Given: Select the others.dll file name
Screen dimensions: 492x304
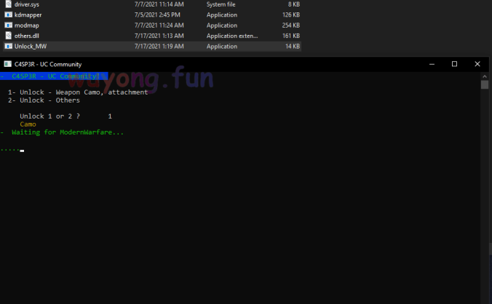Looking at the screenshot, I should (x=26, y=35).
